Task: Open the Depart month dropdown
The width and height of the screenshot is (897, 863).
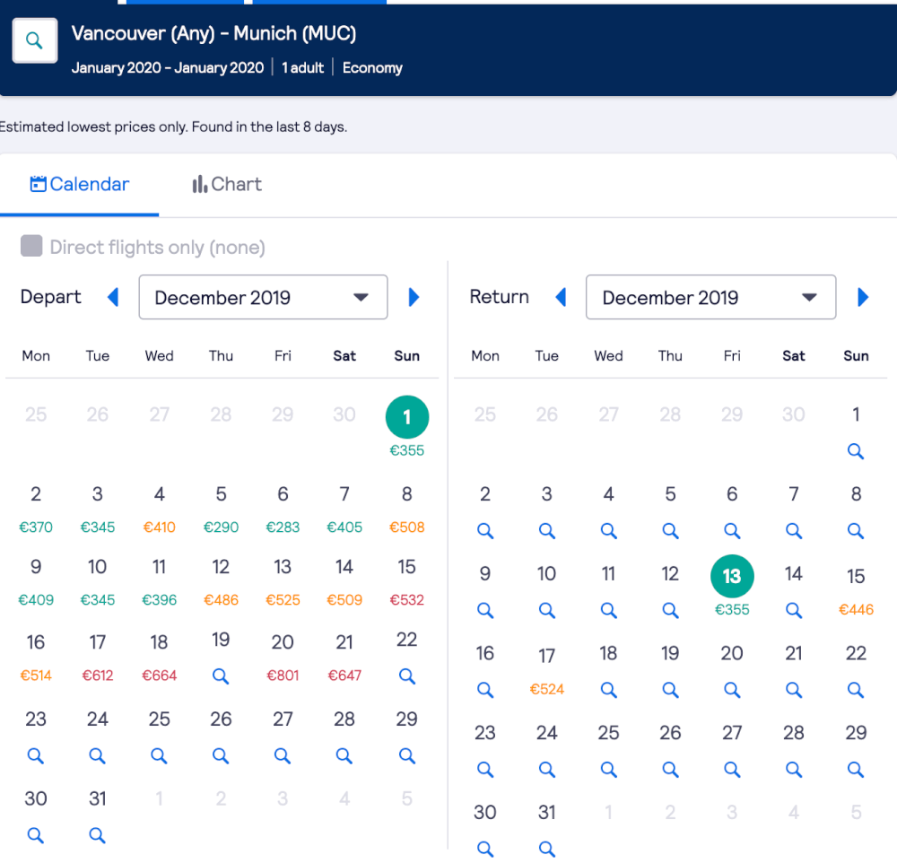Action: (x=263, y=297)
